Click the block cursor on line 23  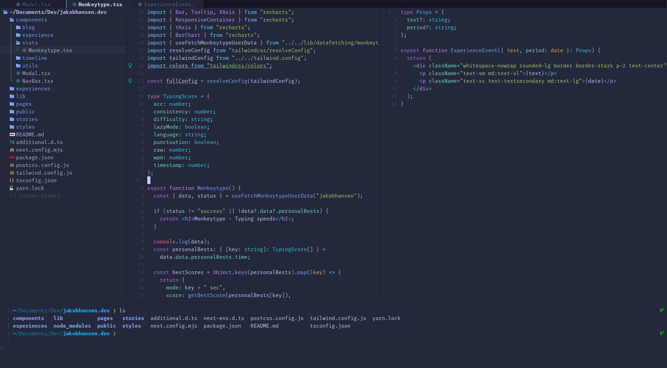(149, 180)
